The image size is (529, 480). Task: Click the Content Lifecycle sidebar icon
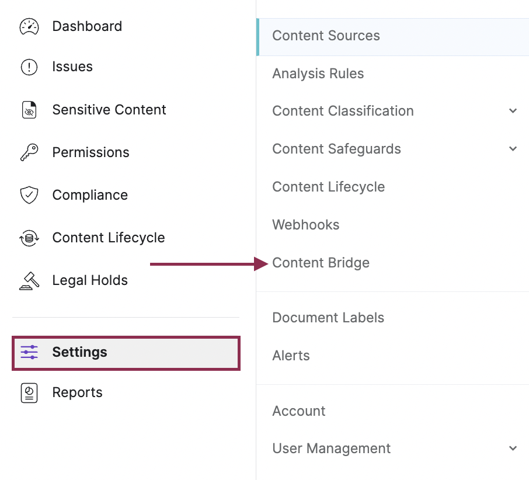(29, 238)
